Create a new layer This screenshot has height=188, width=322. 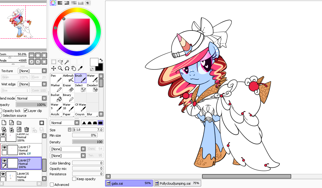[x=4, y=123]
